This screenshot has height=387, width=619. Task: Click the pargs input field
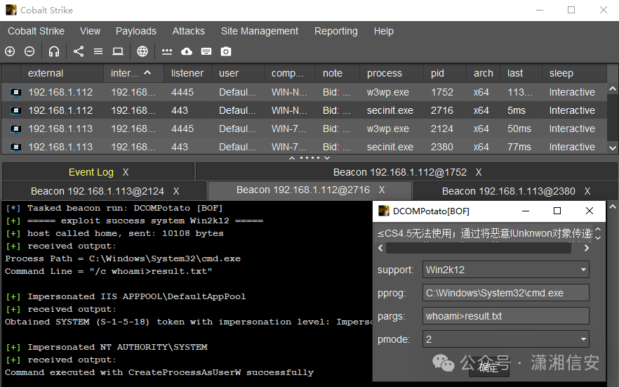coord(506,316)
